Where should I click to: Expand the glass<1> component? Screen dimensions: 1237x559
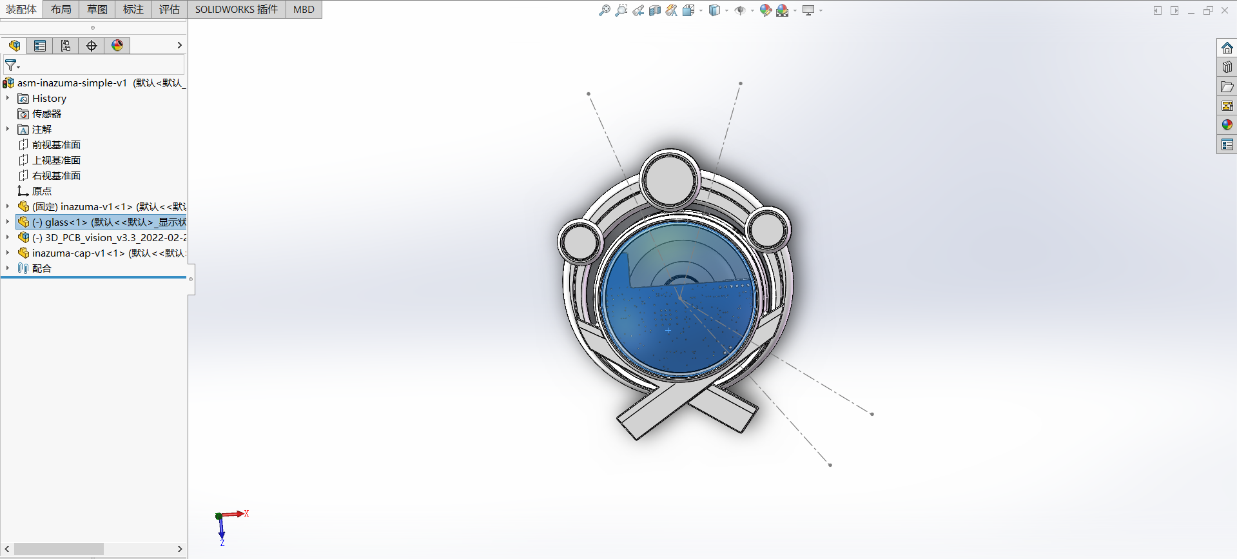click(x=8, y=222)
